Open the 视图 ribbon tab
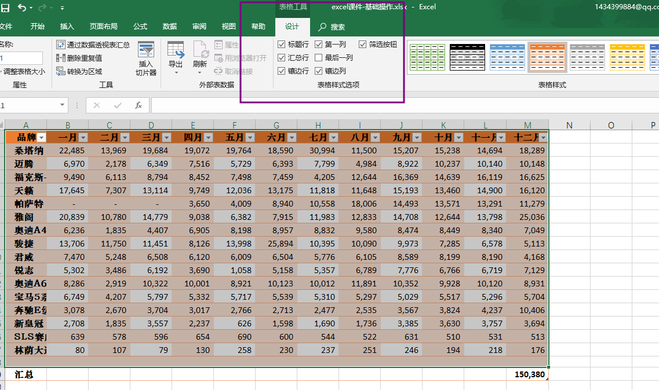659x390 pixels. [228, 27]
